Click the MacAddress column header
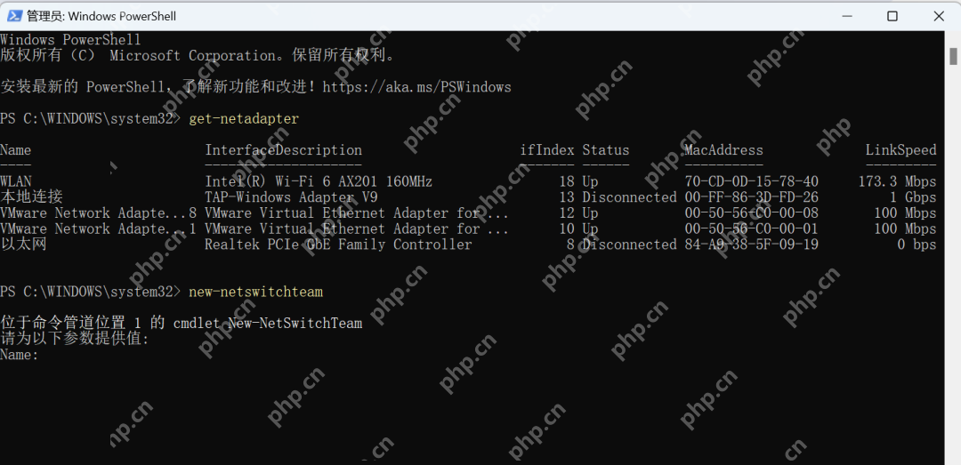The width and height of the screenshot is (961, 465). 723,150
